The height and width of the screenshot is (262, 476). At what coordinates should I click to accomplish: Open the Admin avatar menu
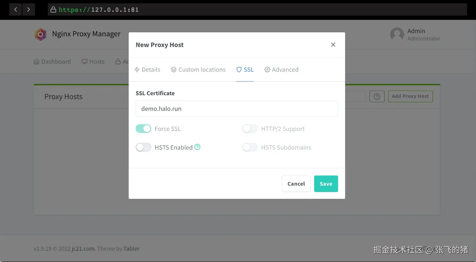397,34
